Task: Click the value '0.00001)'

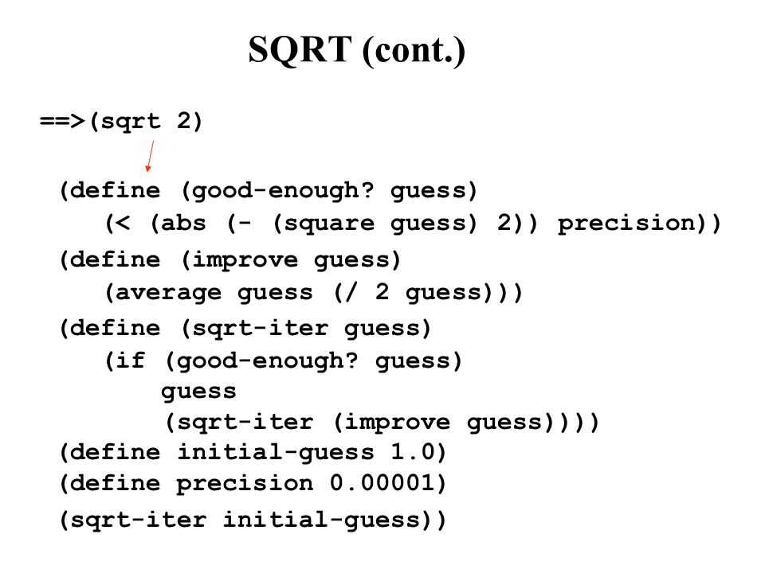Action: (x=388, y=483)
